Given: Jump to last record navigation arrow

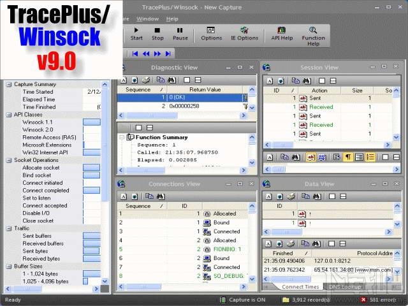Looking at the screenshot, I should click(x=168, y=54).
